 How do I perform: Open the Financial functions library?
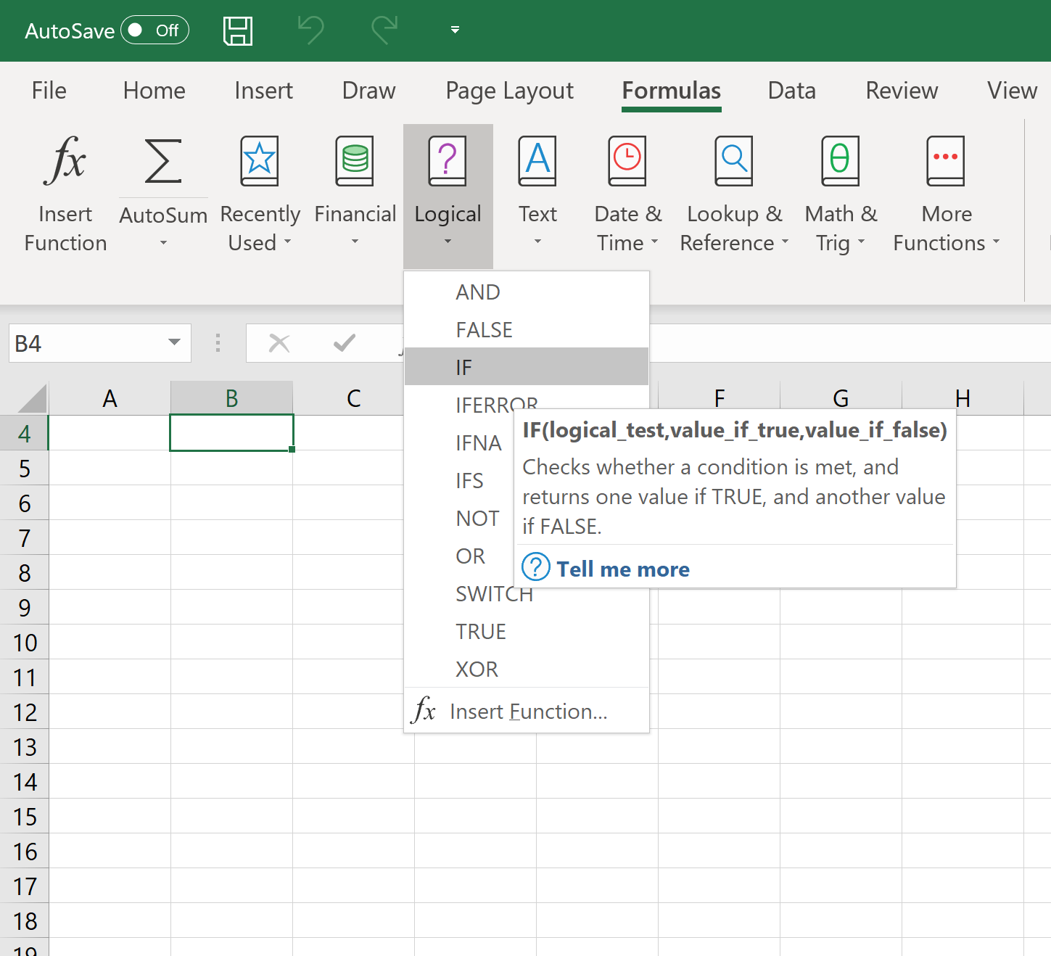(355, 192)
